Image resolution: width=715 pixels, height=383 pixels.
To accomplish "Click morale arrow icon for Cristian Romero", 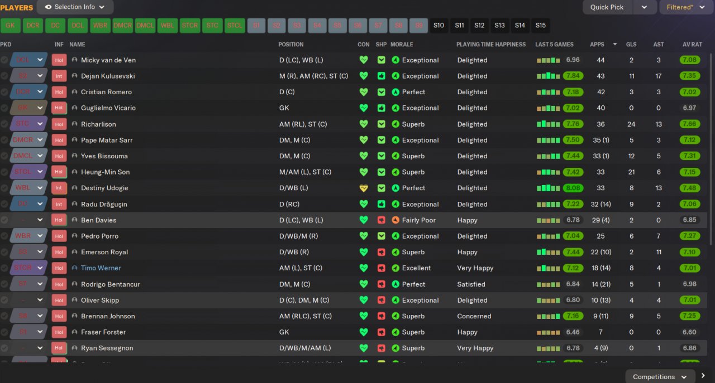I will point(395,92).
